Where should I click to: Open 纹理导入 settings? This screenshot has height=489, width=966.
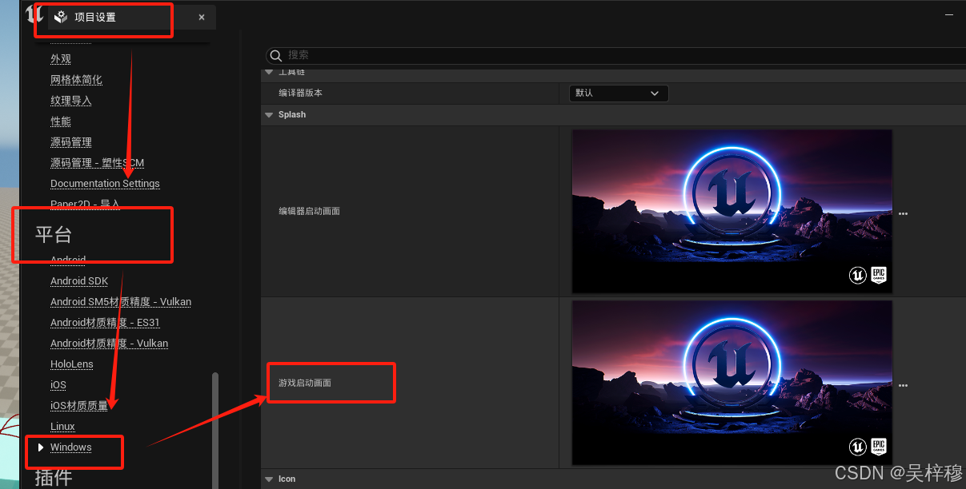[71, 101]
